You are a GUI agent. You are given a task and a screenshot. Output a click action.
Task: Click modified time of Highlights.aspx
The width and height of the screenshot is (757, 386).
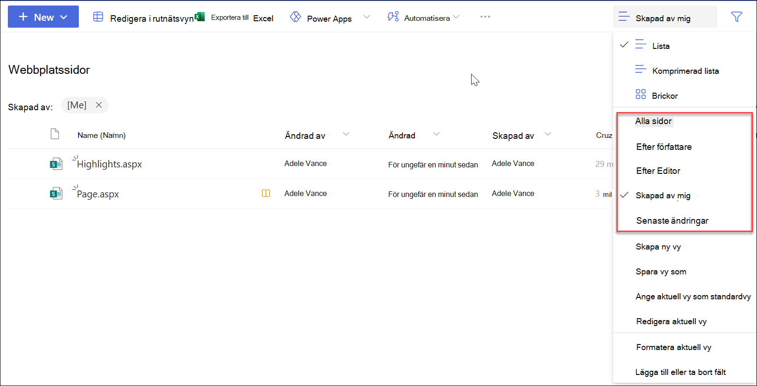coord(433,165)
